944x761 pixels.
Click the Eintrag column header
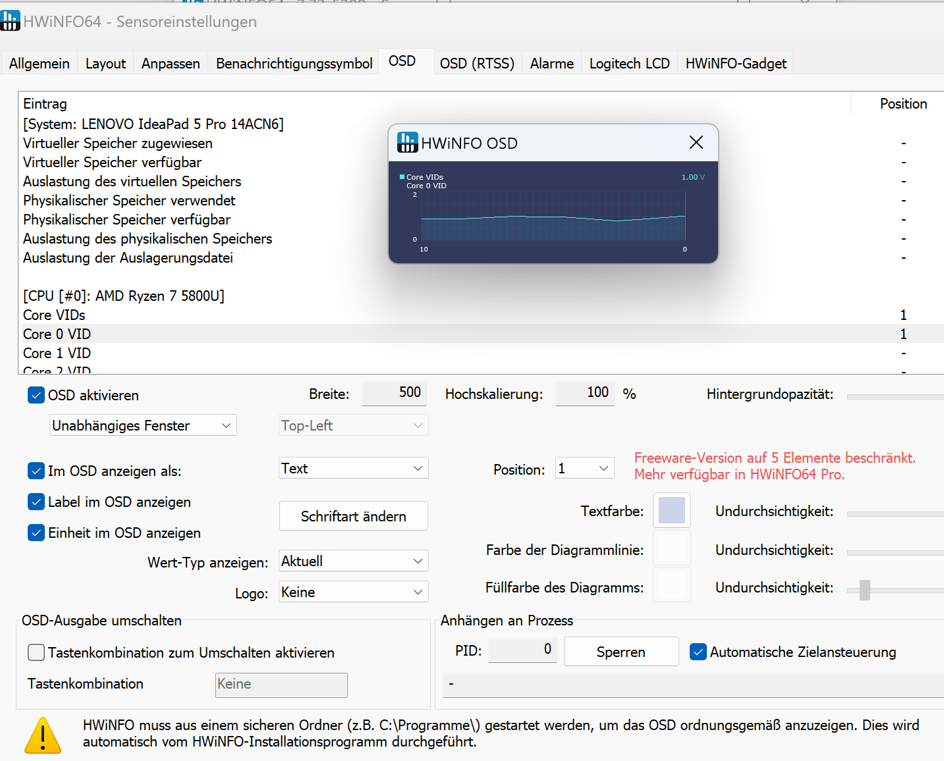click(435, 103)
